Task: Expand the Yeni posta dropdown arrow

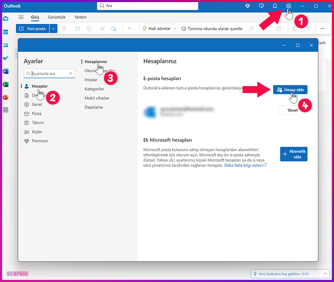Action: click(53, 29)
